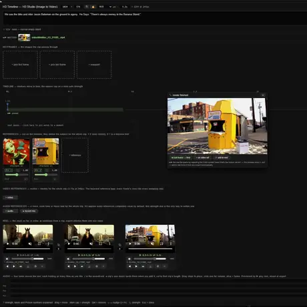Click the gear icon under the second reel clip
This screenshot has width=307, height=307.
[97, 266]
